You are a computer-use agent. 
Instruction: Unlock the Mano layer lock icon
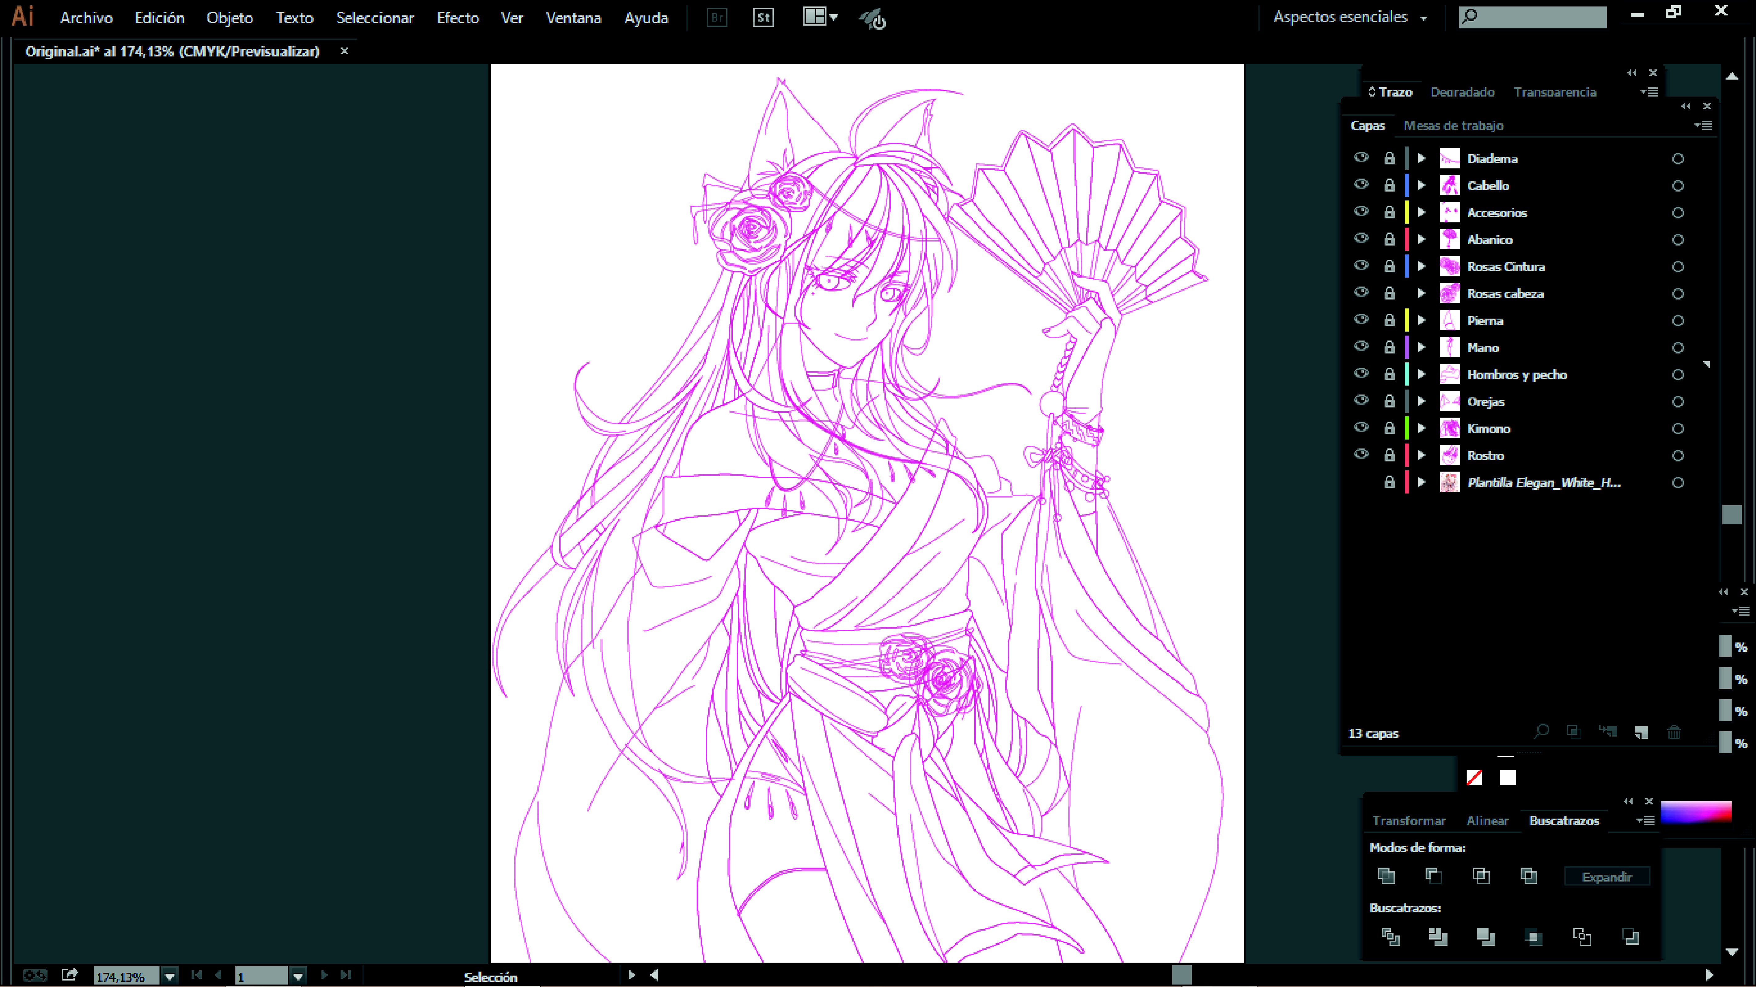(1389, 347)
